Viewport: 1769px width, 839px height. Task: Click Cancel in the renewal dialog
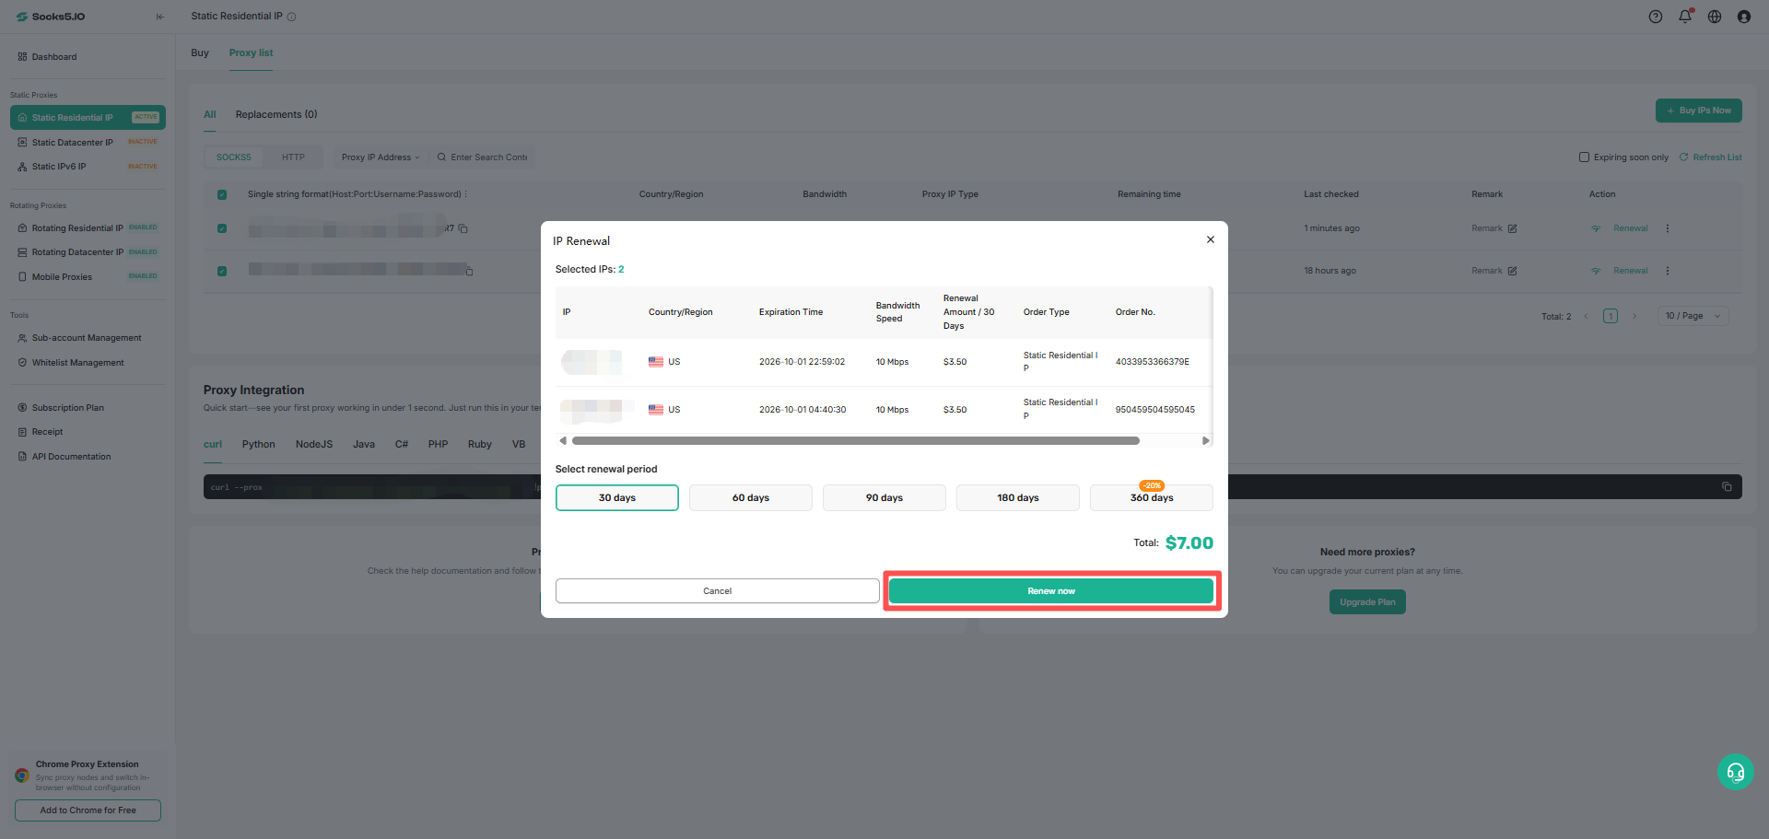[x=718, y=591]
